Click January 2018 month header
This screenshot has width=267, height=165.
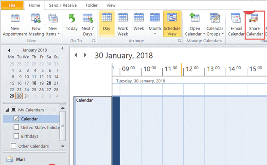pos(34,50)
